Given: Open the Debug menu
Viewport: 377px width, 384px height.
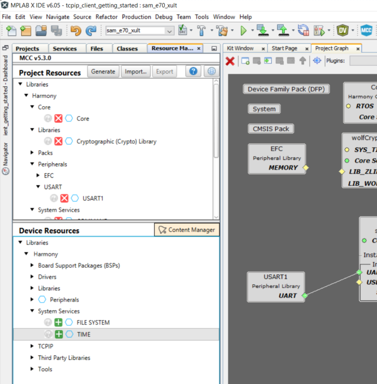Looking at the screenshot, I should coord(164,17).
